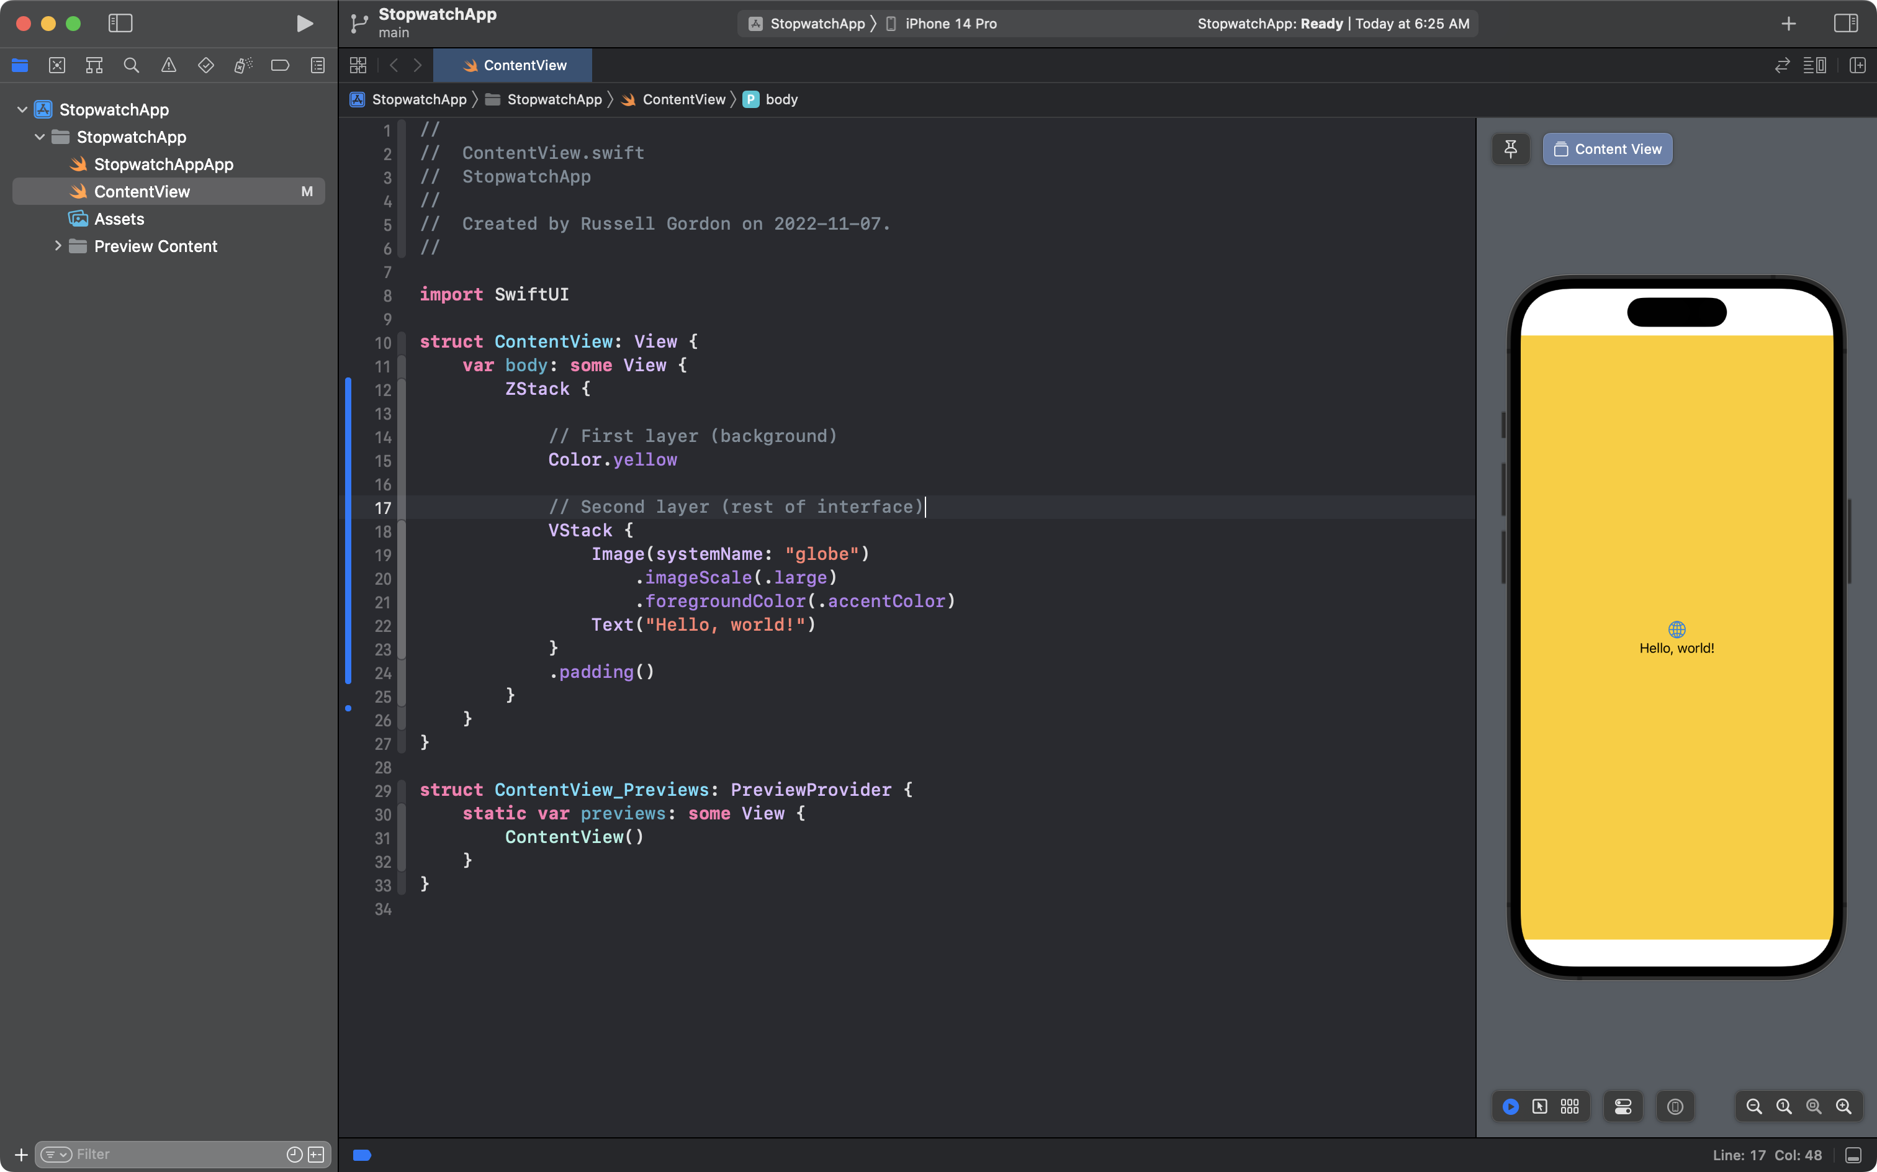Click the Live preview play icon

pyautogui.click(x=1510, y=1106)
